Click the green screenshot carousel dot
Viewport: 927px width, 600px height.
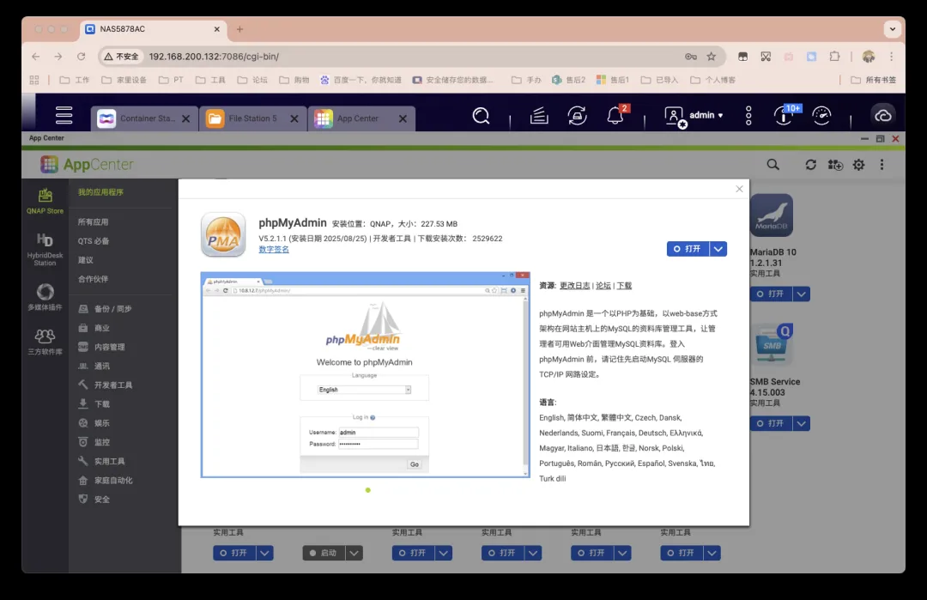367,490
